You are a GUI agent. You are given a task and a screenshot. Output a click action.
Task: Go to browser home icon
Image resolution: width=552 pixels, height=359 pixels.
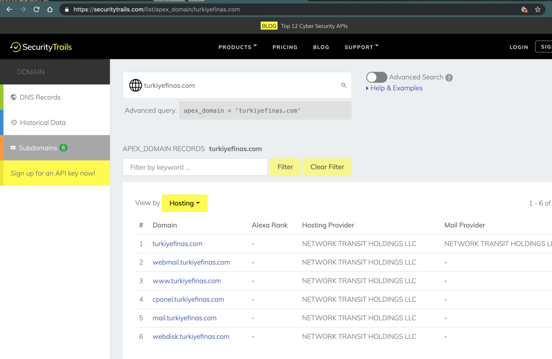pyautogui.click(x=50, y=9)
